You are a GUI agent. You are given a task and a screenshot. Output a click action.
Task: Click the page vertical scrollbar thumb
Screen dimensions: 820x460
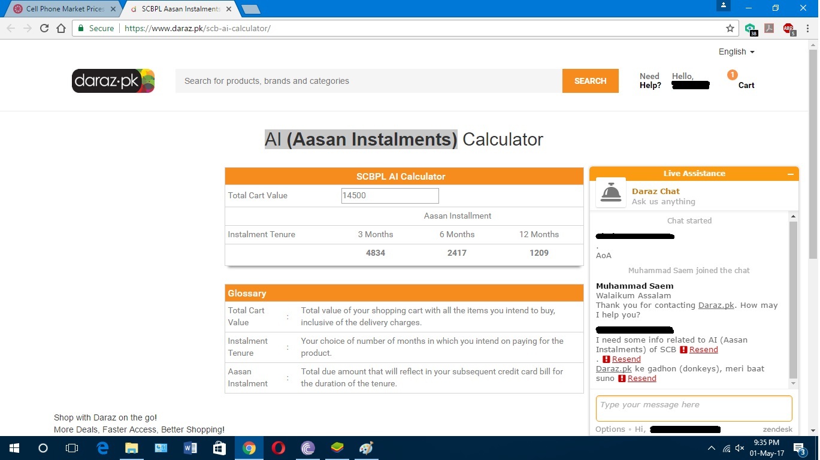click(x=813, y=153)
